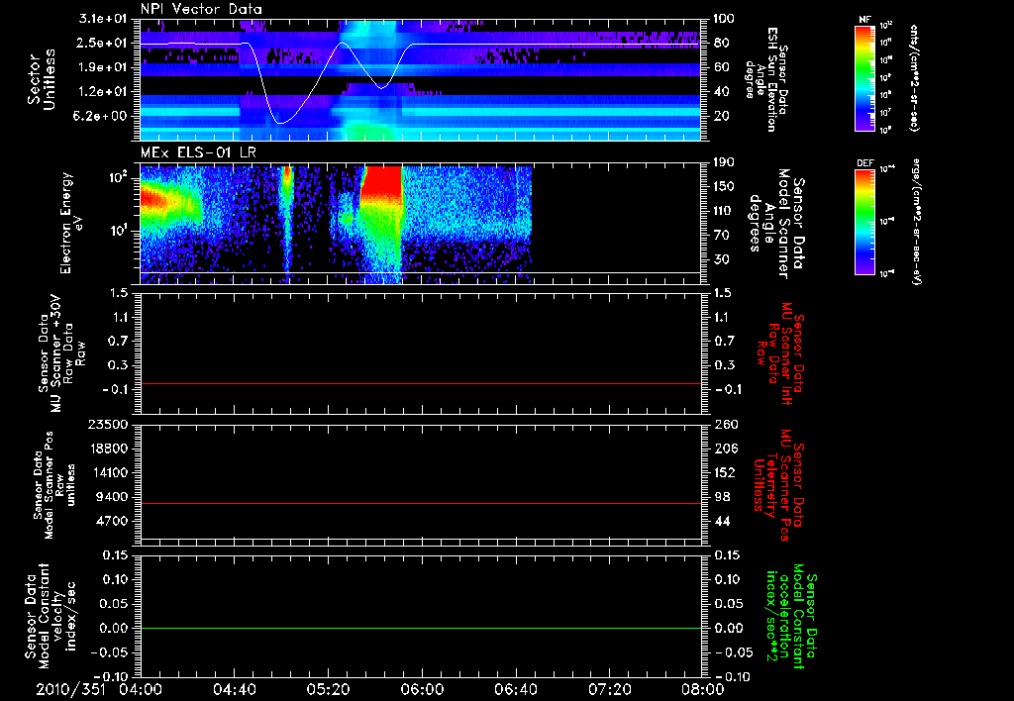This screenshot has height=701, width=1014.
Task: Click the 4700 scanner position tick label
Action: [x=114, y=522]
